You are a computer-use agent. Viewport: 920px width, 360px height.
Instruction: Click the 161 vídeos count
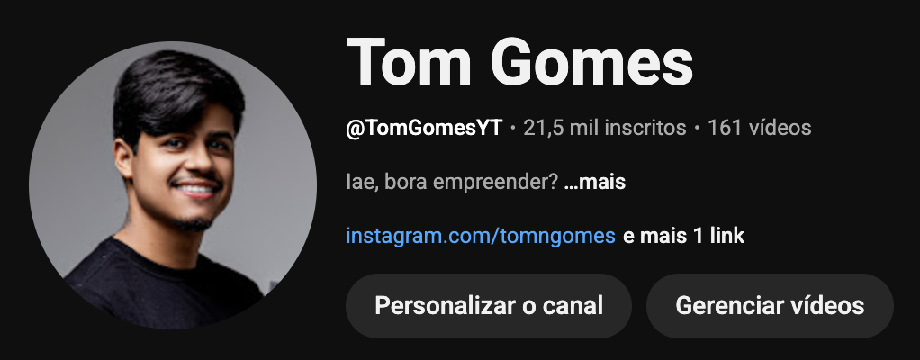(x=759, y=128)
